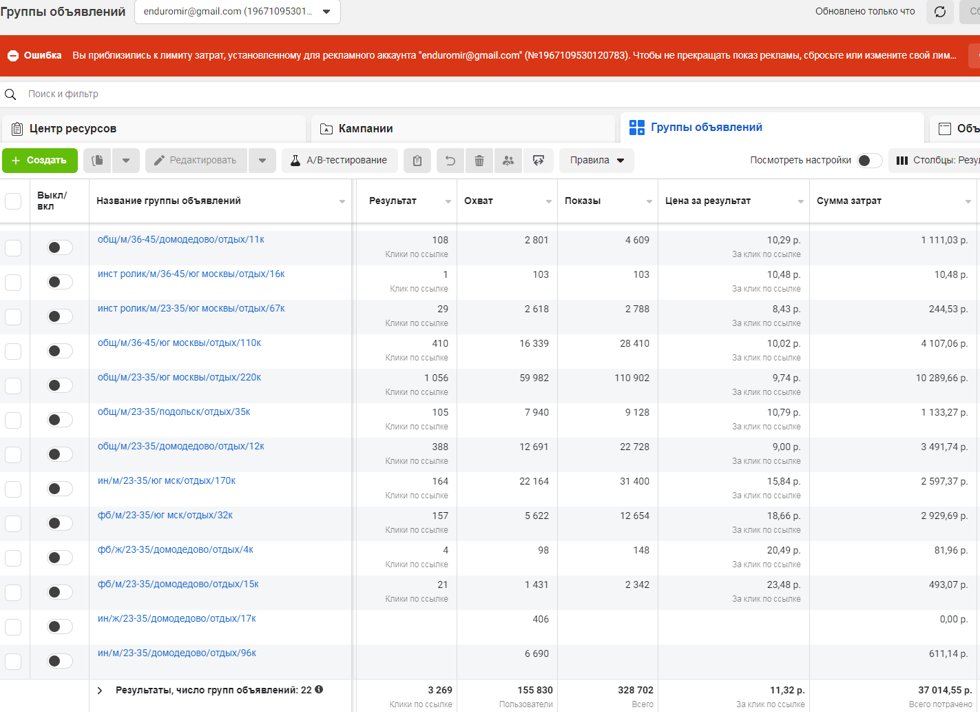
Task: Expand the results summary row chevron
Action: pos(100,690)
